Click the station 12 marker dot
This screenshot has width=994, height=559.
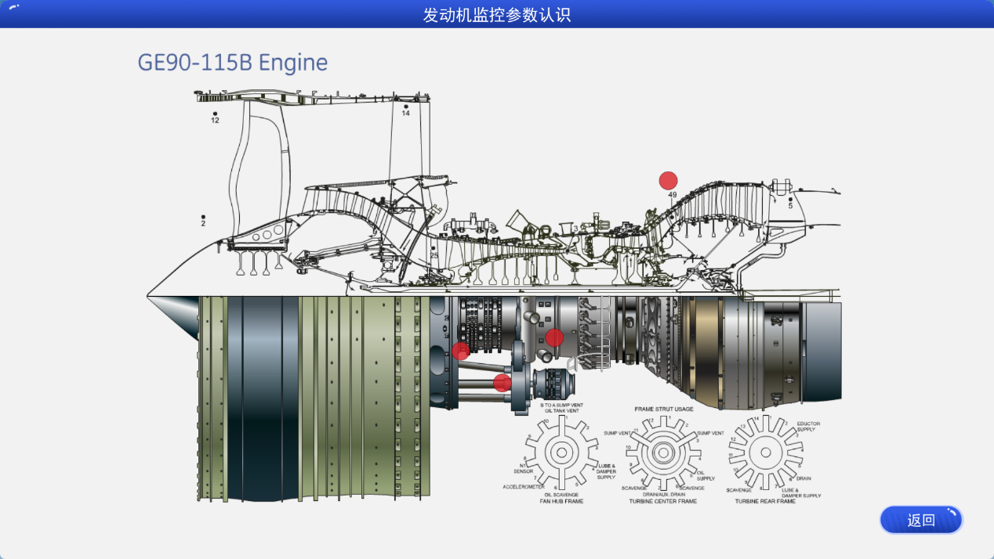(x=215, y=114)
